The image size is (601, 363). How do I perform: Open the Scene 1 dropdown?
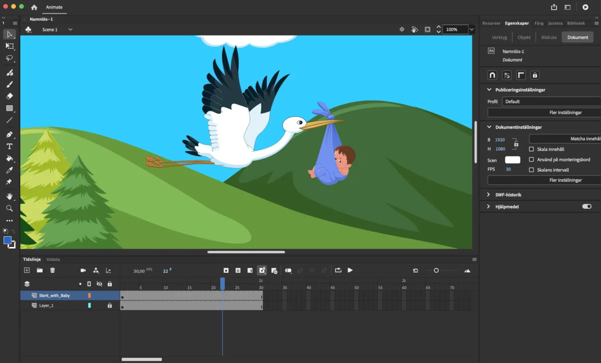(x=70, y=30)
